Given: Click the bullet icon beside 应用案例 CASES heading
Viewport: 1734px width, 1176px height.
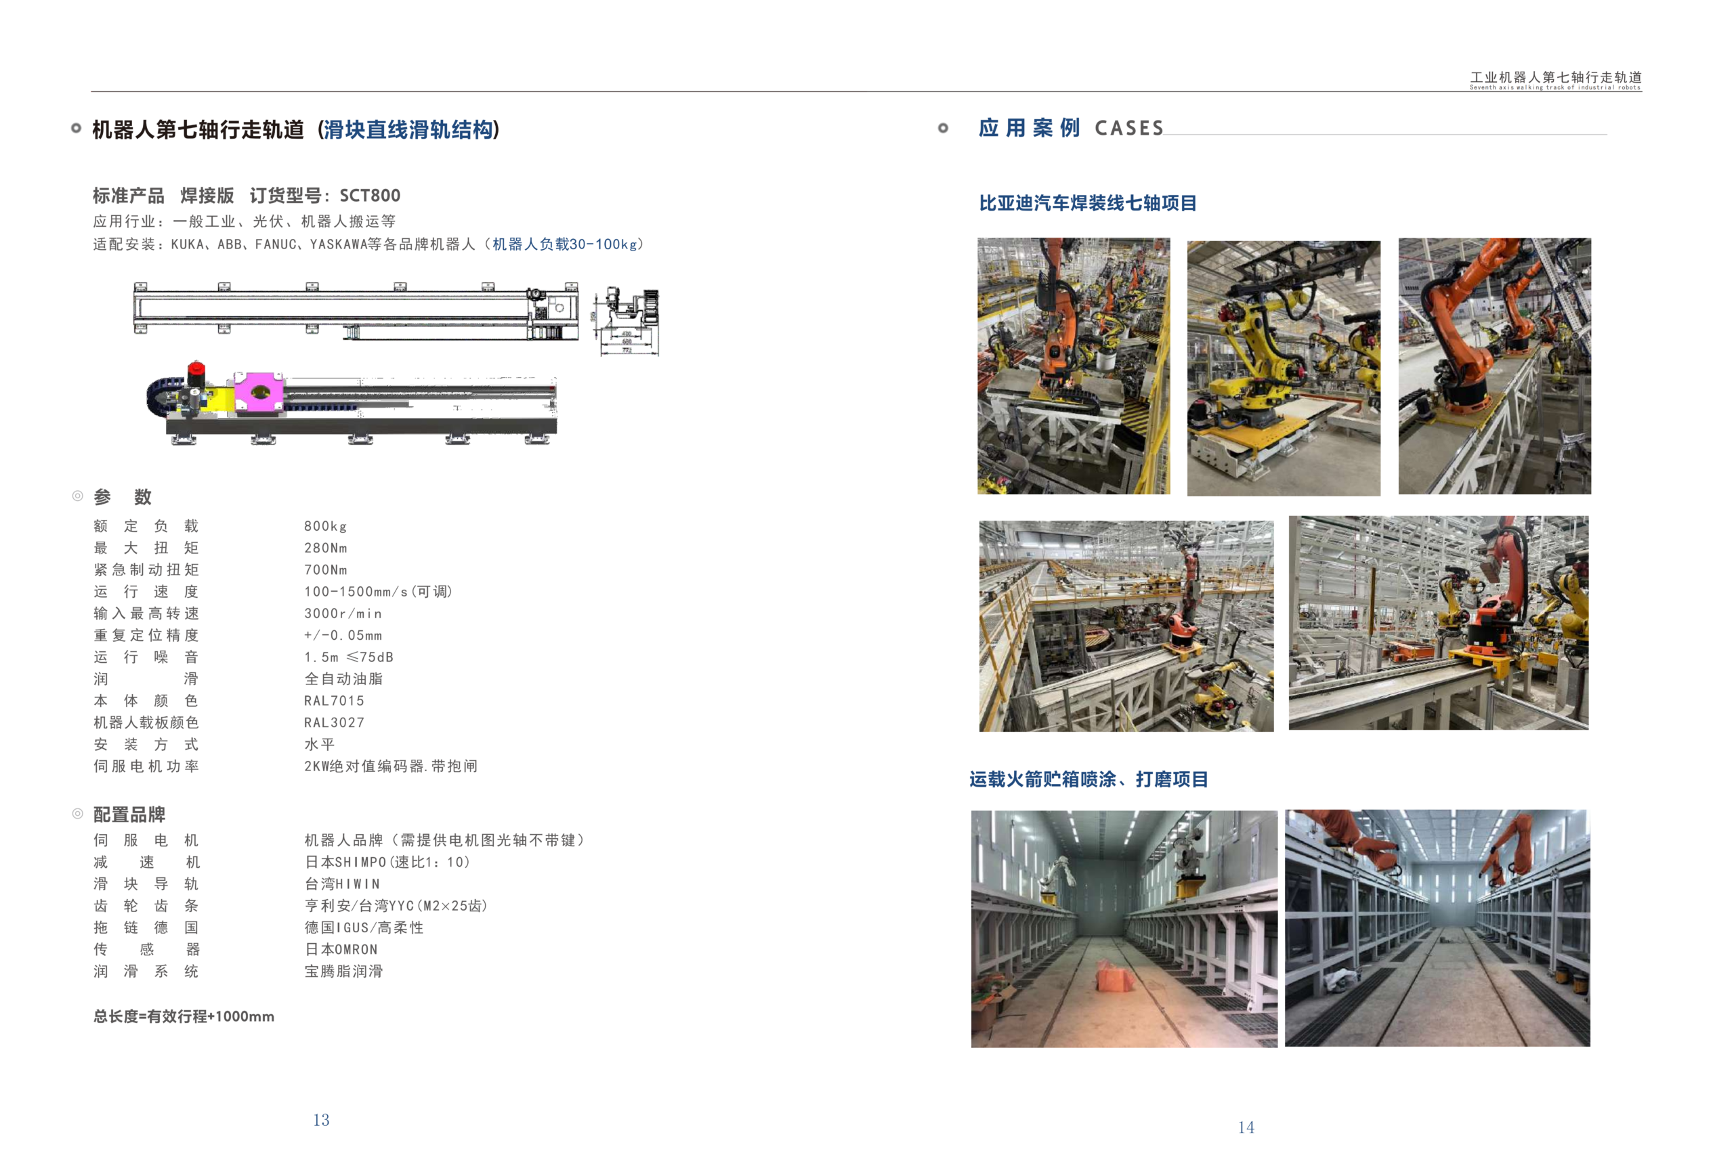Looking at the screenshot, I should click(x=943, y=128).
